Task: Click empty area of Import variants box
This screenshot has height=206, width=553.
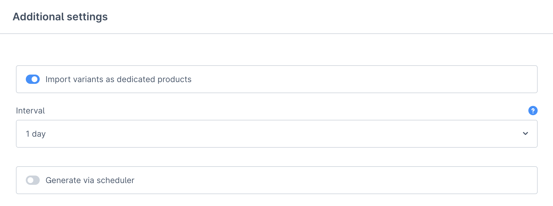Action: point(362,79)
